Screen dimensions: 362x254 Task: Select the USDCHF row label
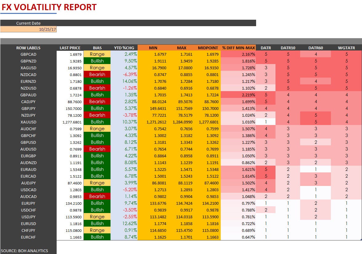pyautogui.click(x=28, y=210)
